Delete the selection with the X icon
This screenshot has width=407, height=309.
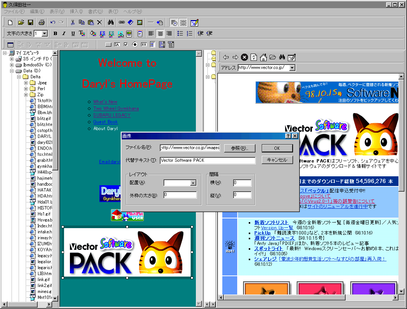click(x=100, y=23)
